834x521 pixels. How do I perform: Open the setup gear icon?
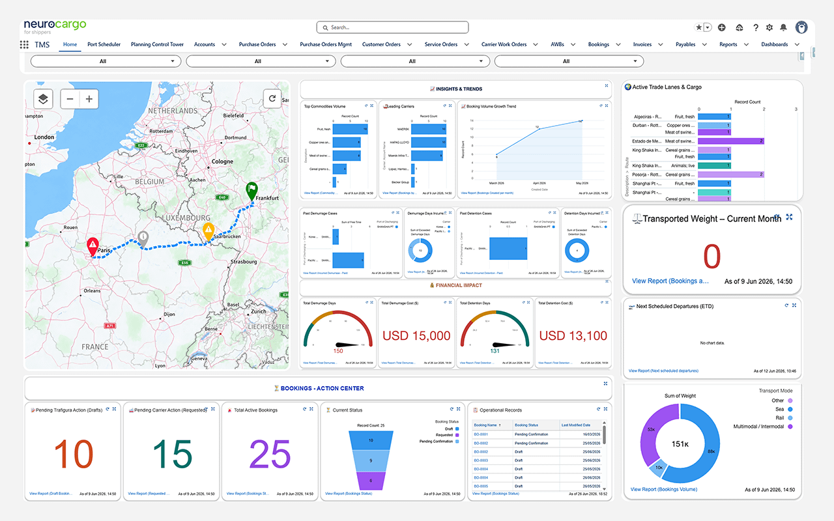(x=769, y=27)
